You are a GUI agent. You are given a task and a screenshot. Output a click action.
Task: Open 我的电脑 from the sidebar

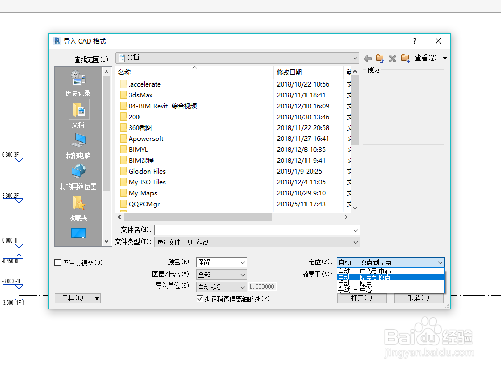pyautogui.click(x=78, y=143)
